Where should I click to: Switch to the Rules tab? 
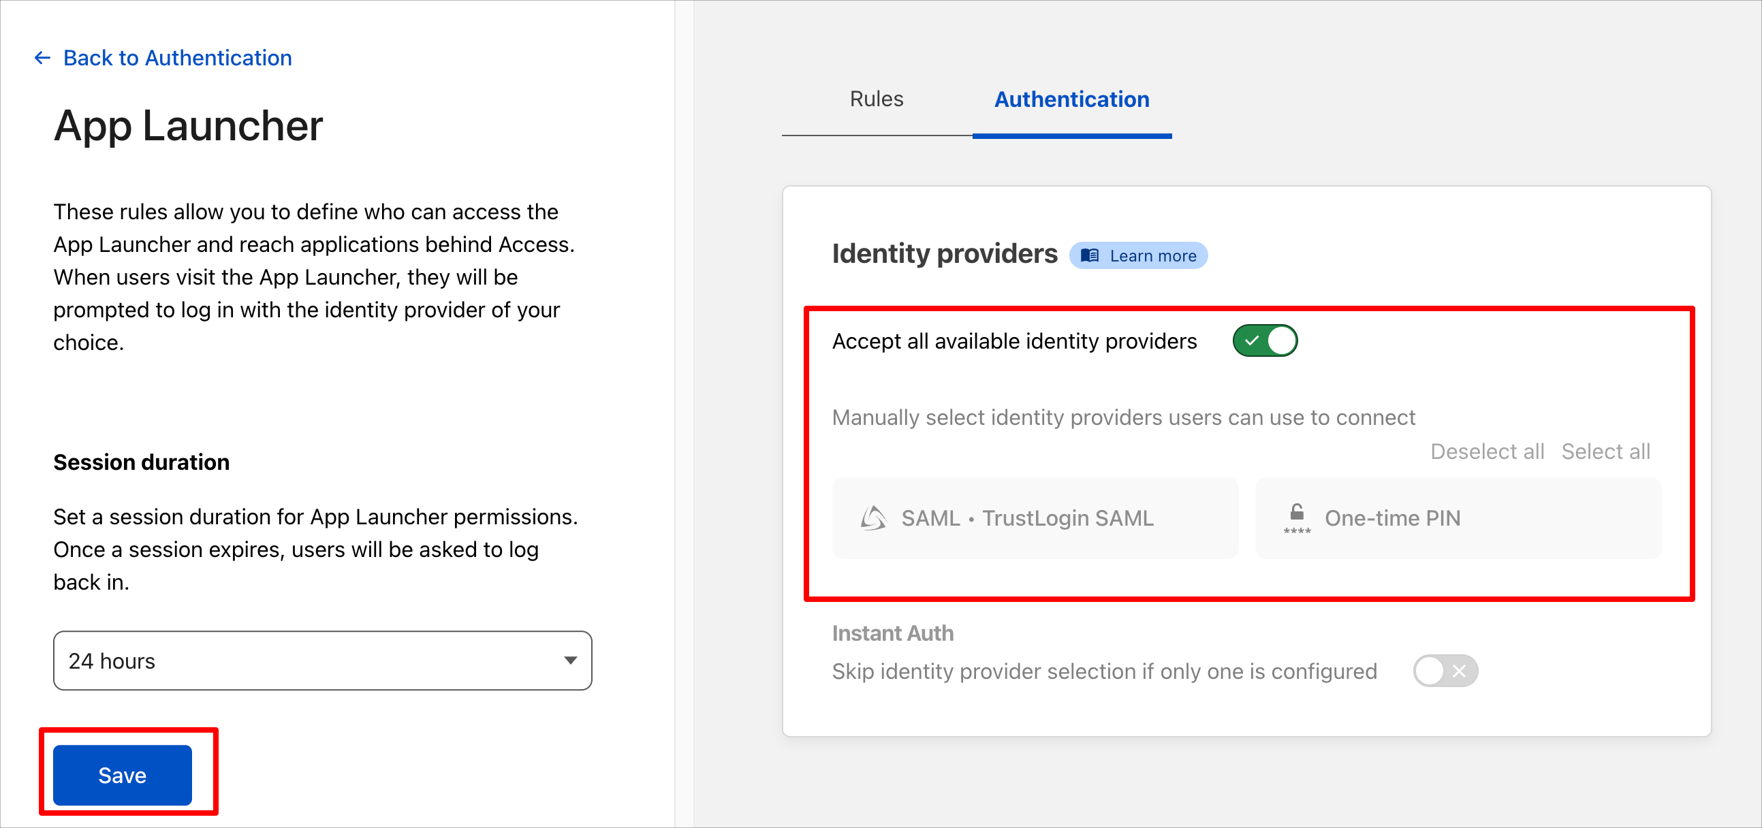click(x=876, y=99)
